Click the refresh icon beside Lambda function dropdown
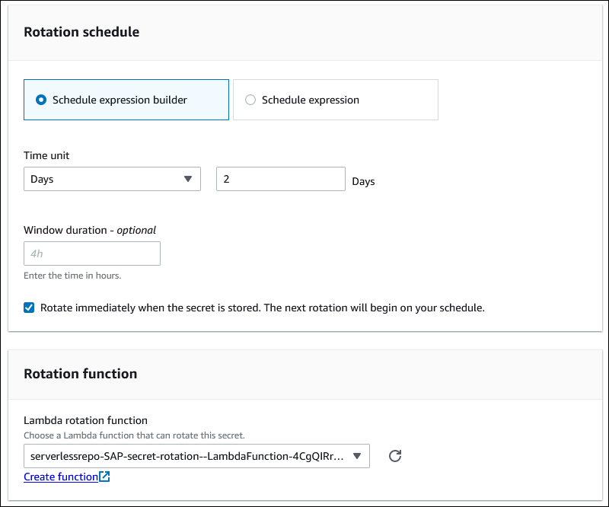Screen dimensions: 609x507 394,456
